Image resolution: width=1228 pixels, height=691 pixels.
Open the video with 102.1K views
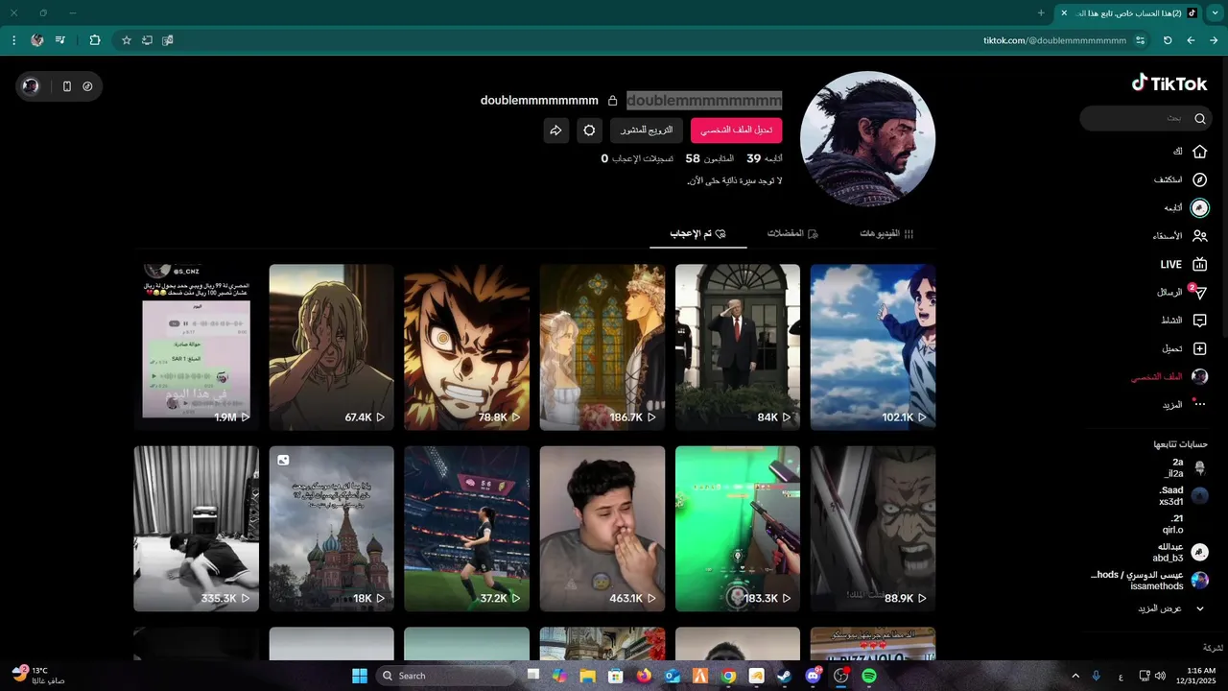(873, 346)
